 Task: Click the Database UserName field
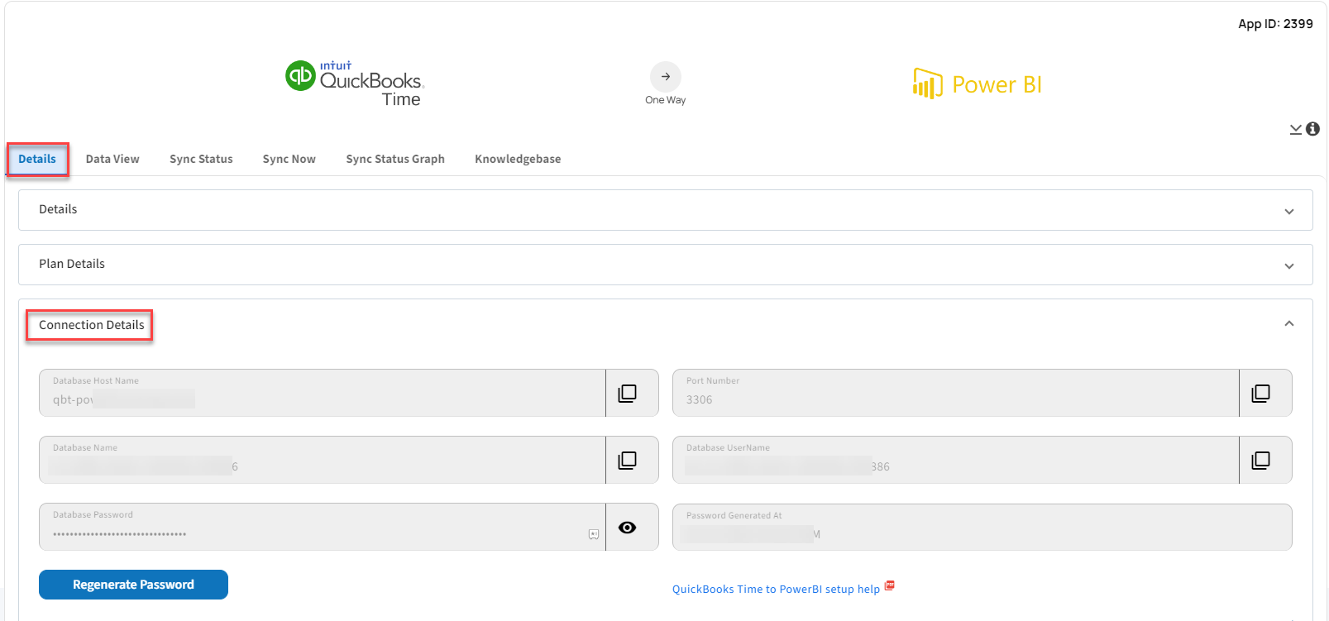956,460
